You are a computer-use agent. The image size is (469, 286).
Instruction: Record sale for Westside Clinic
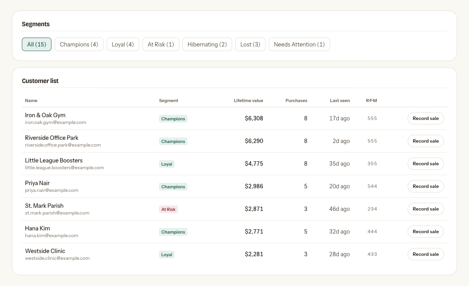(x=426, y=254)
